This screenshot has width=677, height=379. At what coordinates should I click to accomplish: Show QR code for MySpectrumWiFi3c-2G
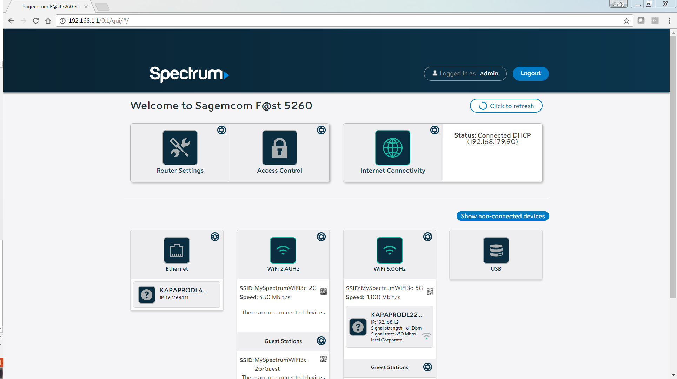324,292
